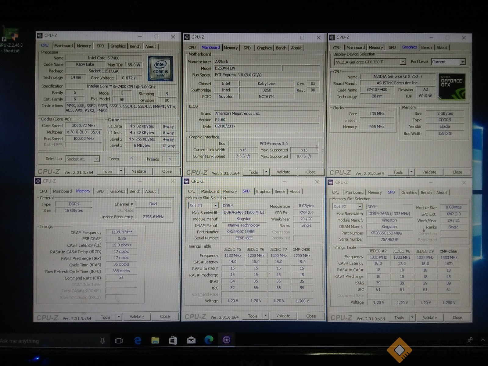Select the SPD tab in the Memory window
The height and width of the screenshot is (366, 488).
point(100,191)
